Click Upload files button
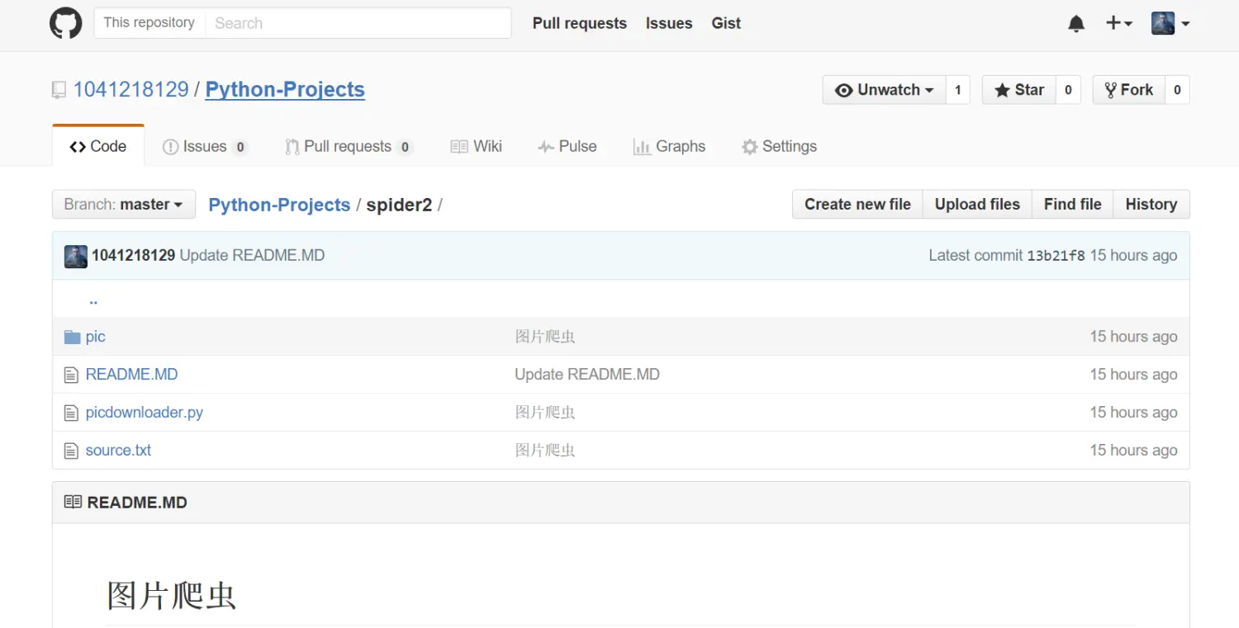Screen dimensions: 1239x628 977,204
